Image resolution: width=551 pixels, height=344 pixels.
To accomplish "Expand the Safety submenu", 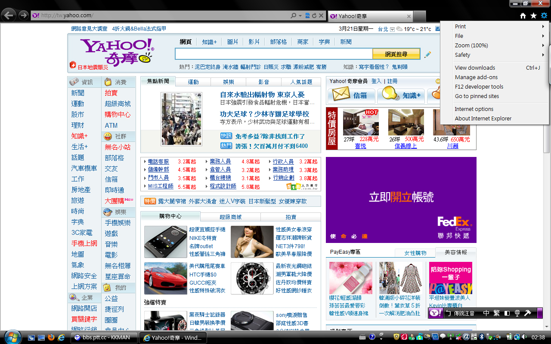I will click(499, 55).
